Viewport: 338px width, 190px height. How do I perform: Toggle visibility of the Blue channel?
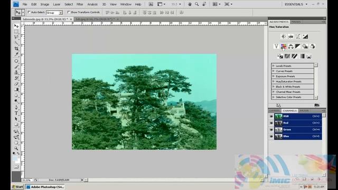click(x=271, y=136)
